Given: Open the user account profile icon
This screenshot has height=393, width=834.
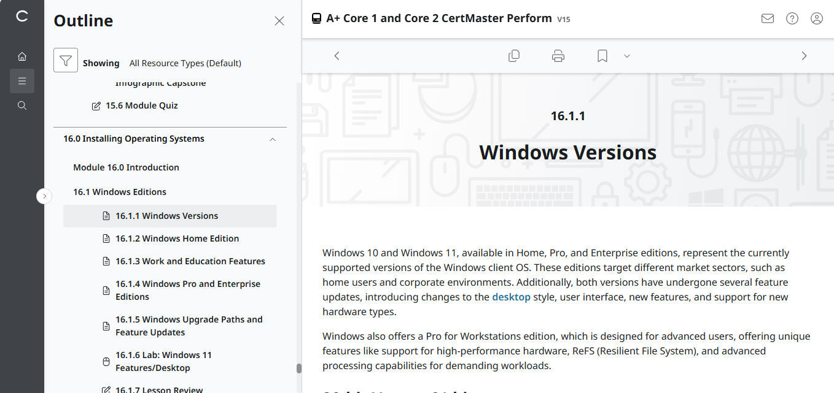Looking at the screenshot, I should [x=817, y=18].
